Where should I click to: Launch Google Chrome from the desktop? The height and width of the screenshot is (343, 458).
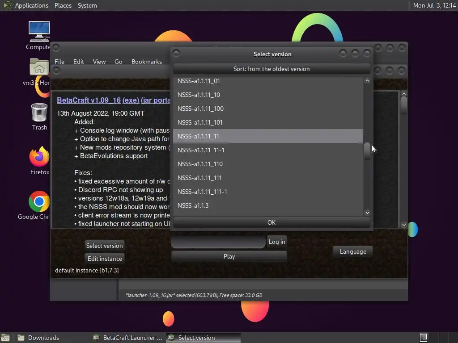point(39,201)
